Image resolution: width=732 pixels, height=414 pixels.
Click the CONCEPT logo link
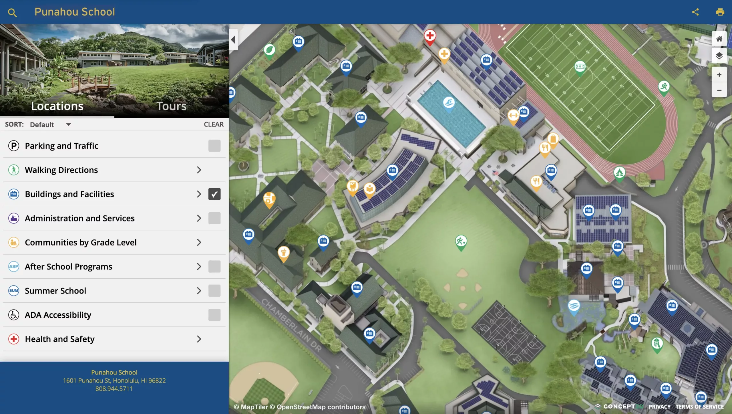pyautogui.click(x=619, y=406)
